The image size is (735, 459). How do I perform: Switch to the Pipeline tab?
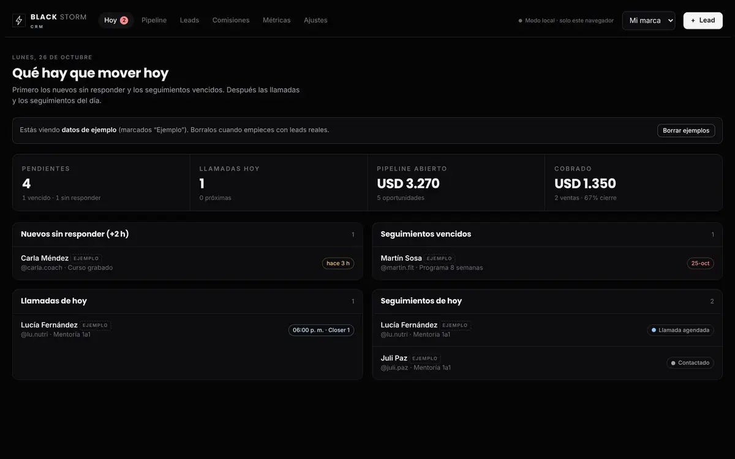tap(154, 20)
